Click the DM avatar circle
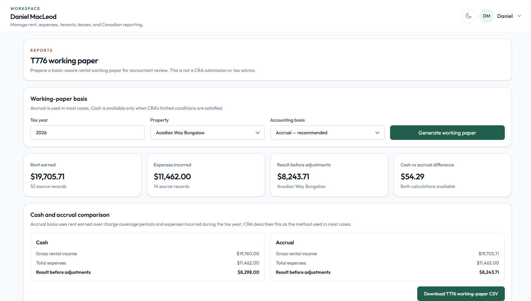 (486, 16)
